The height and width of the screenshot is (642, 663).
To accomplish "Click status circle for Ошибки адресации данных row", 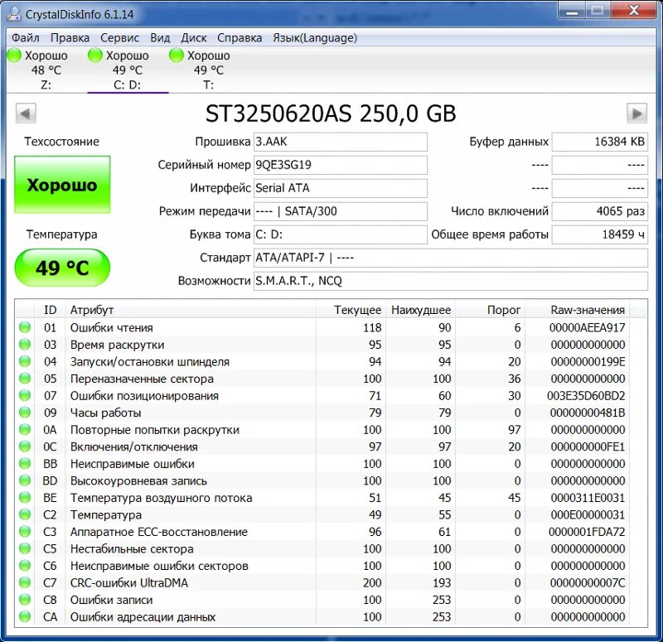I will 25,616.
